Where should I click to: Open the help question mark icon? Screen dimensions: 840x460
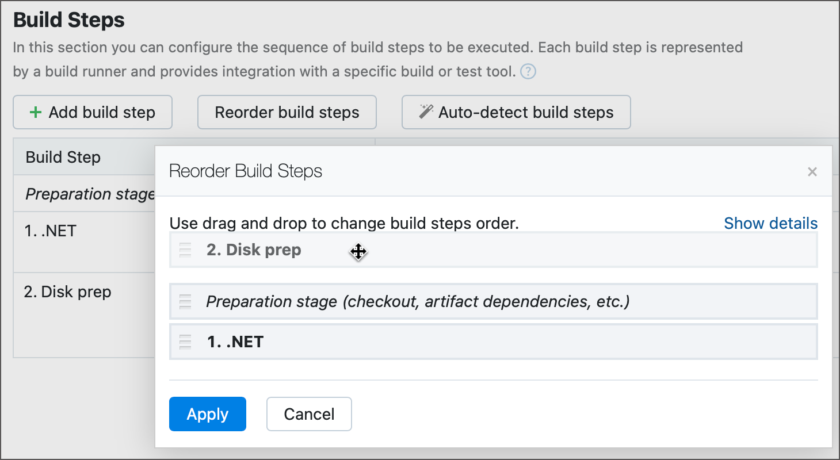528,71
